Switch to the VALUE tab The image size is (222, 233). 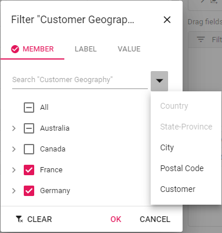tap(129, 49)
